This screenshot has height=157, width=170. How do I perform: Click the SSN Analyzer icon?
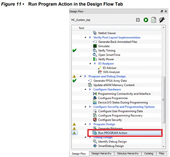click(x=100, y=72)
